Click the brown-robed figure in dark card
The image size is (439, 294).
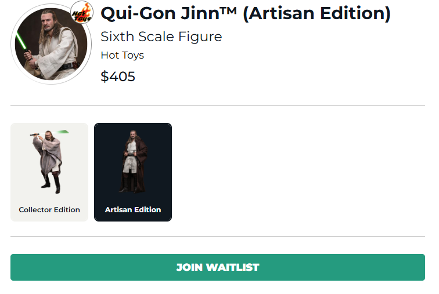tap(133, 161)
